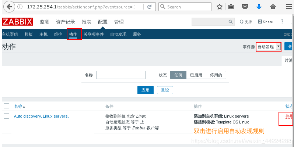Open the browser hamburger menu
This screenshot has width=294, height=147.
pos(289,7)
